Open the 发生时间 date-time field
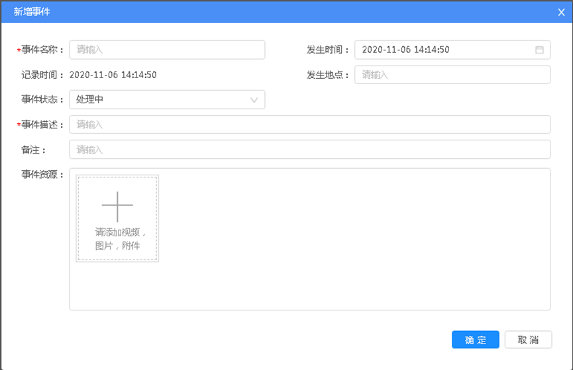This screenshot has height=370, width=573. click(x=452, y=50)
